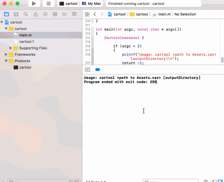Select the Products folder
224x182 pixels.
pos(19,61)
